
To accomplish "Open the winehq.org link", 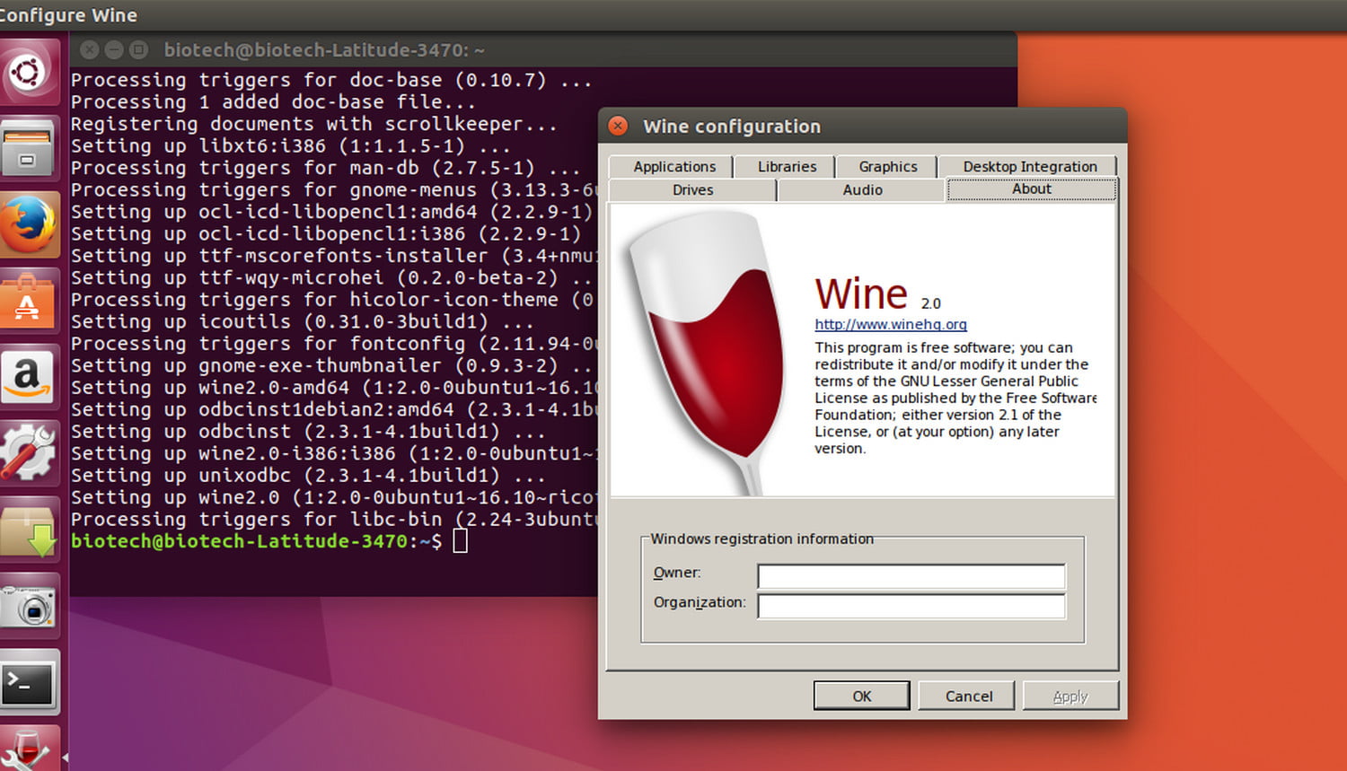I will point(891,325).
